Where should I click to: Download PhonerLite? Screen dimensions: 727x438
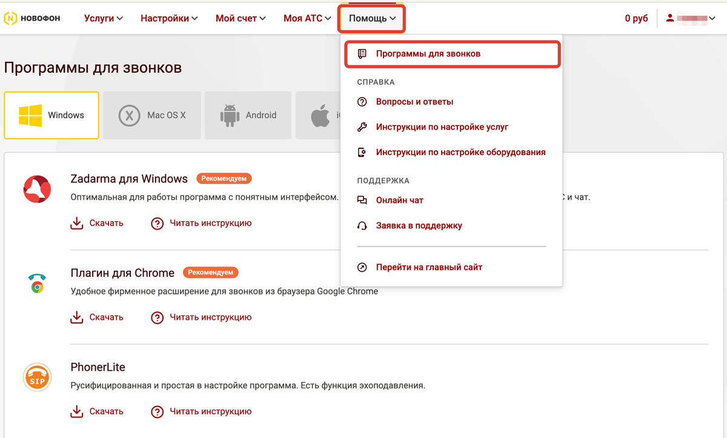click(97, 411)
